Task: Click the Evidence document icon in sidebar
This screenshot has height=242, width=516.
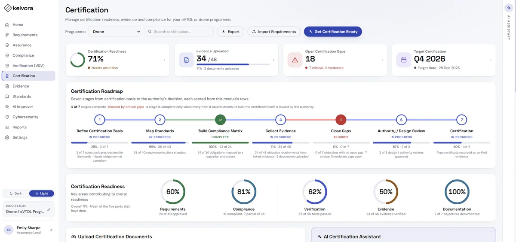Action: point(7,86)
